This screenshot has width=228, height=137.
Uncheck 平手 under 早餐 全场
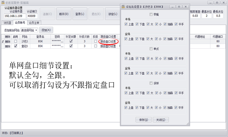pos(176,39)
